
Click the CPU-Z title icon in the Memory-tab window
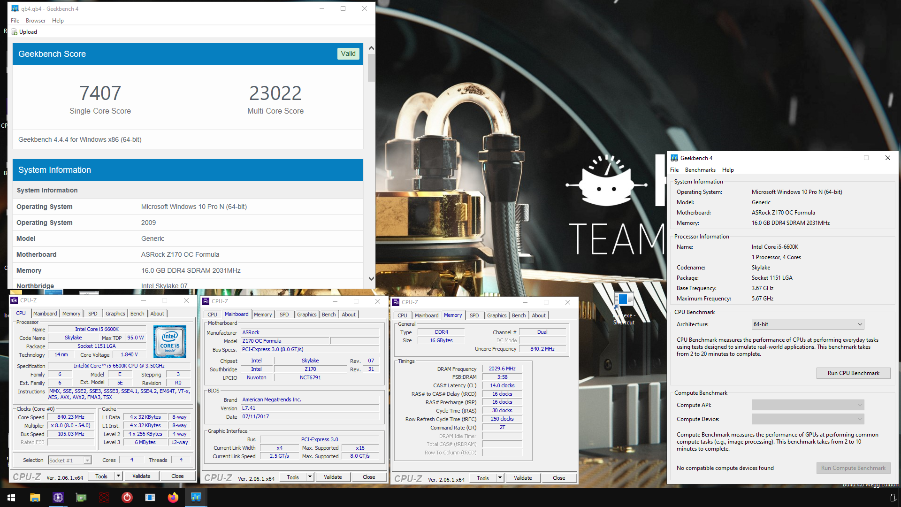click(396, 302)
